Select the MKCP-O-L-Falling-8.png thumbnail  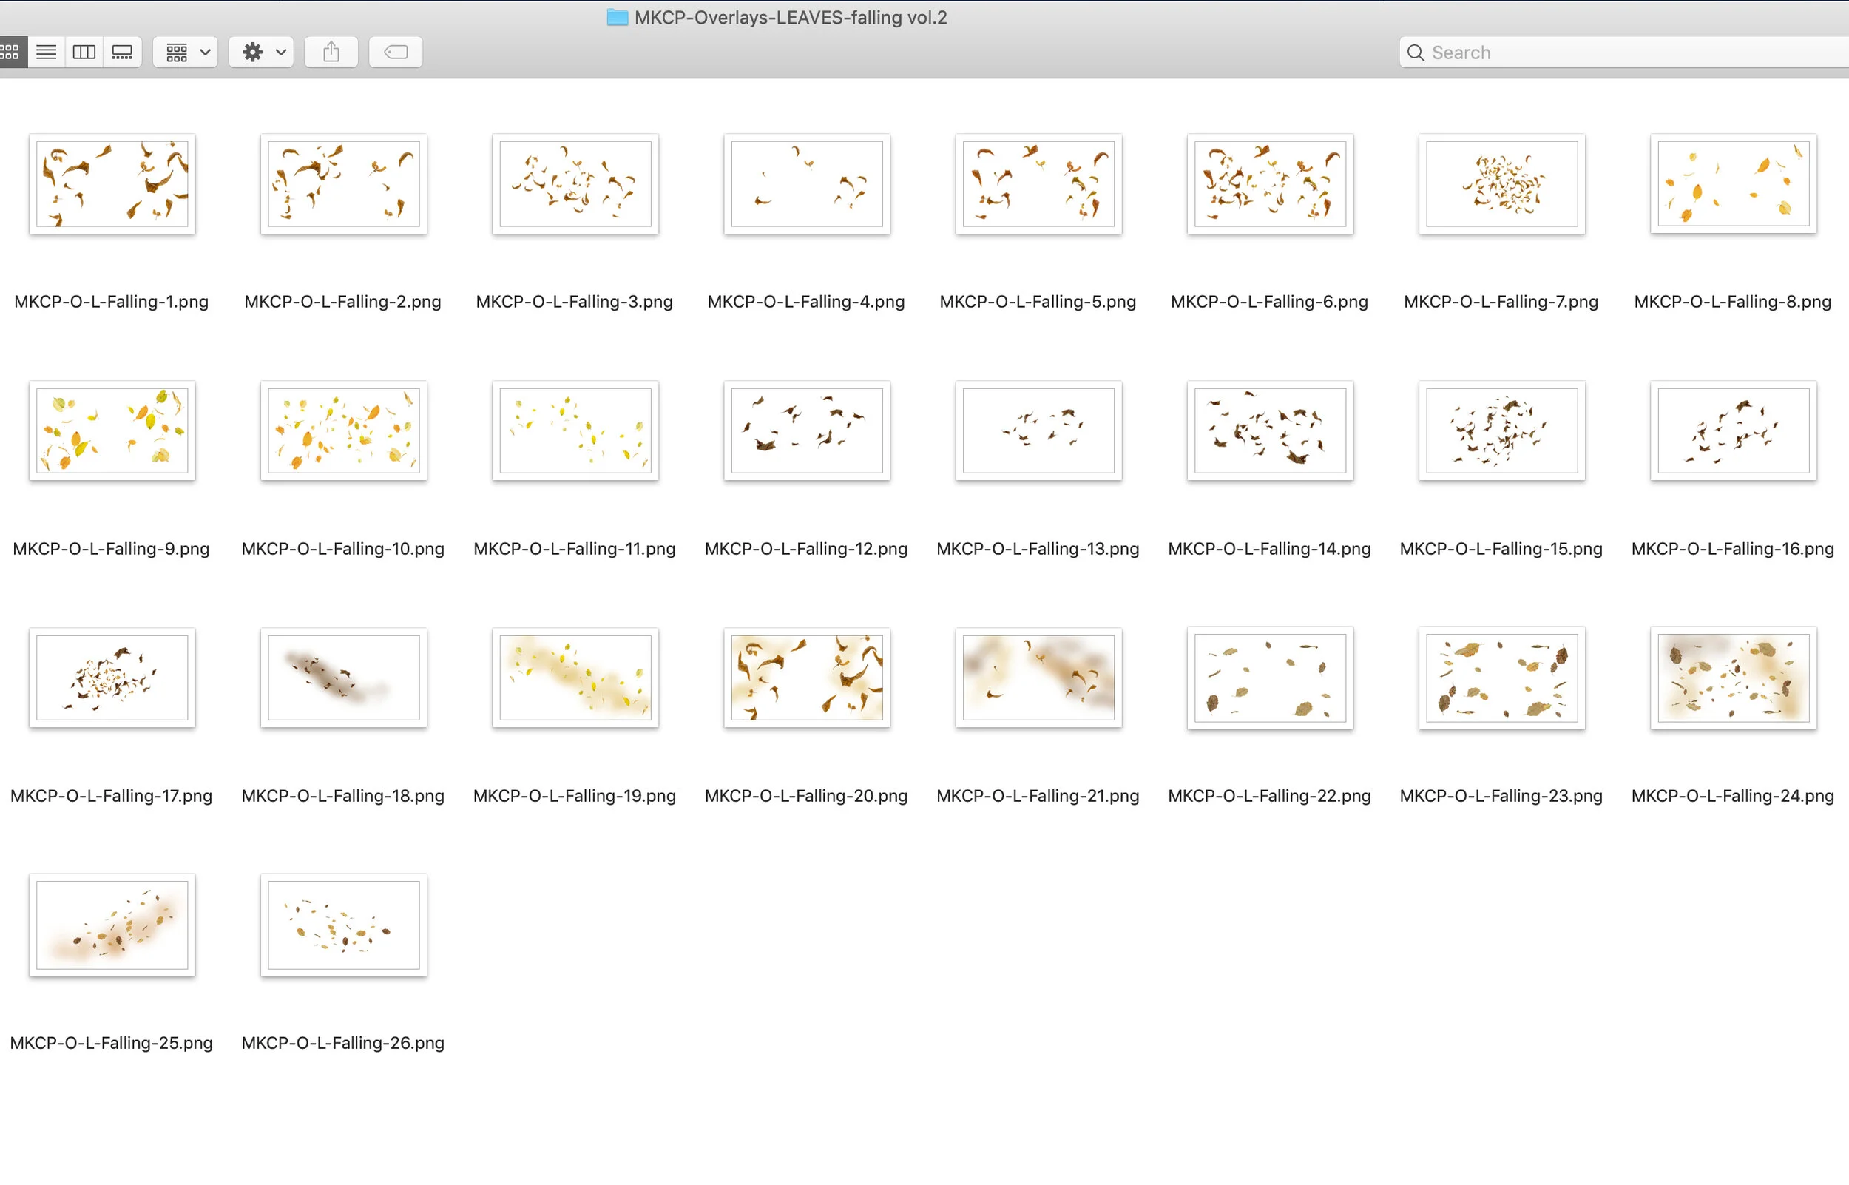point(1733,184)
